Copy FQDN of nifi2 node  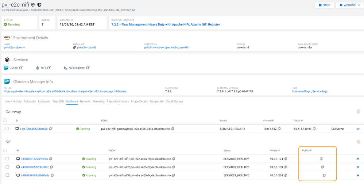(x=174, y=167)
